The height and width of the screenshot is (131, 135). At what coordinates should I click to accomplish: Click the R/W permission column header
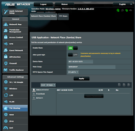pos(101,90)
